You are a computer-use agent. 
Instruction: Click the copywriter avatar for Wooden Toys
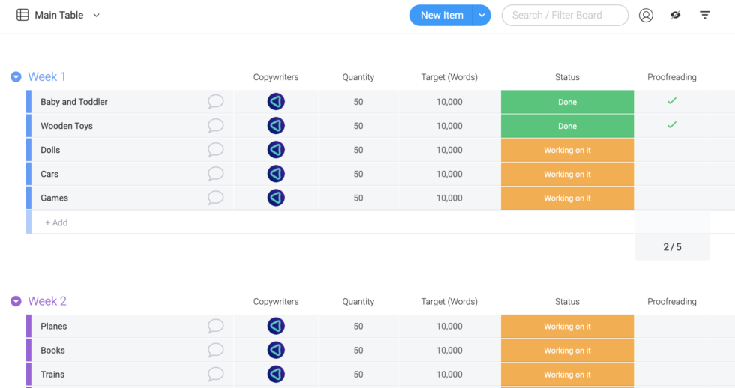276,126
